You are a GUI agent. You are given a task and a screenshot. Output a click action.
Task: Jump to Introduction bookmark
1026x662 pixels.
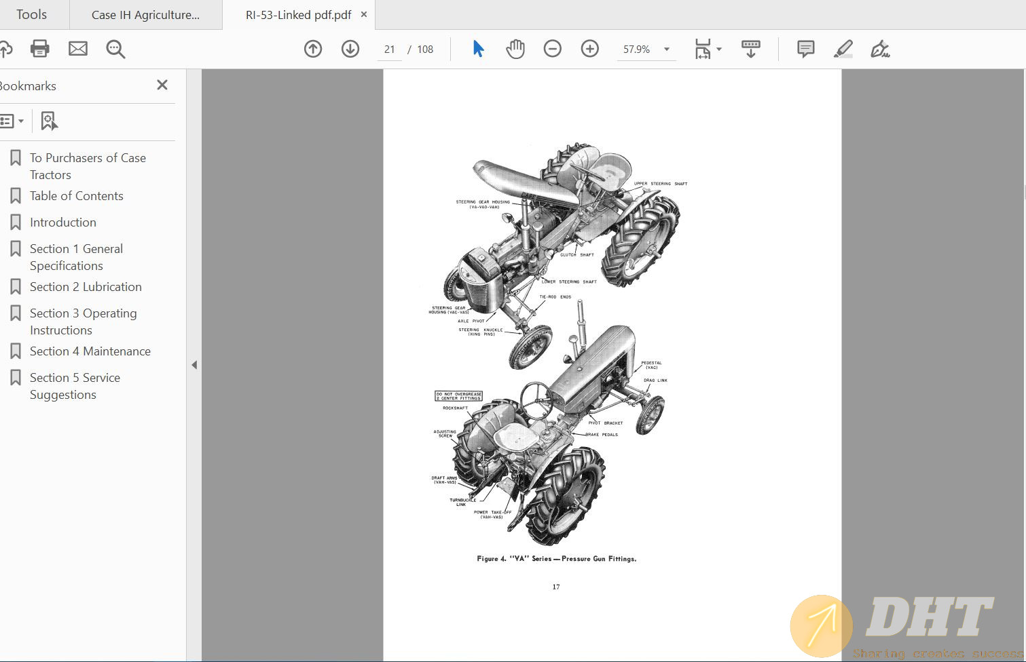click(x=63, y=222)
